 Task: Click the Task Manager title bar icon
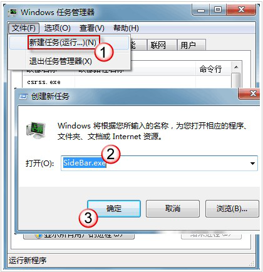(x=12, y=13)
